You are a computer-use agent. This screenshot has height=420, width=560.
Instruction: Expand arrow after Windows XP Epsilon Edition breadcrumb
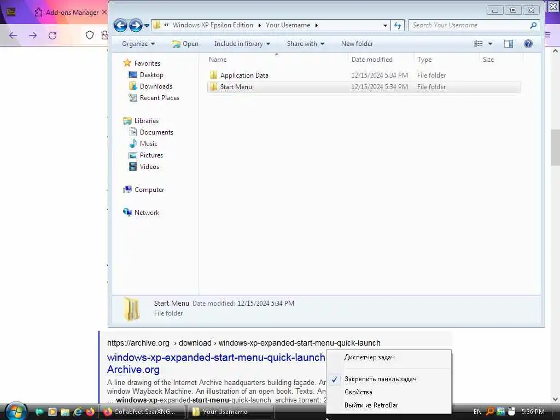pos(259,25)
